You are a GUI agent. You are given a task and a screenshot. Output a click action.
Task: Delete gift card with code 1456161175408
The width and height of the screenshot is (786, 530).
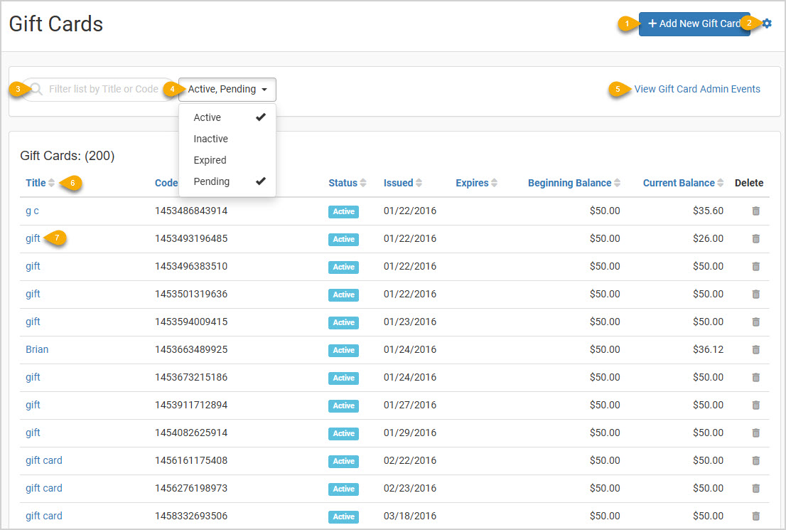point(756,461)
